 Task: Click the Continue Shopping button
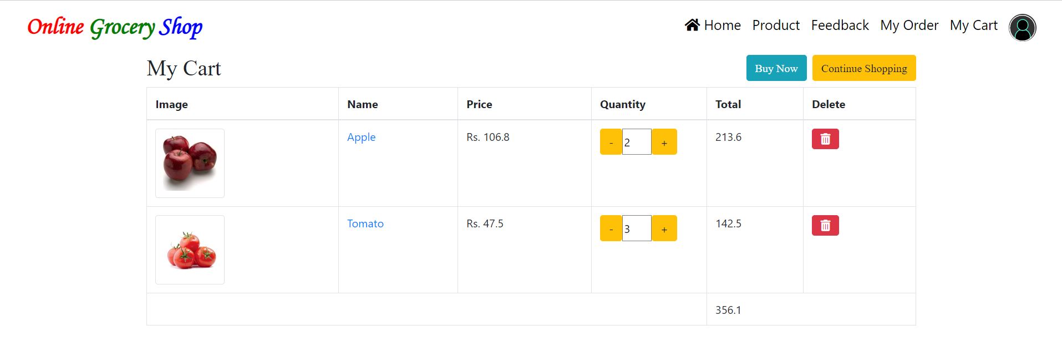click(x=863, y=68)
